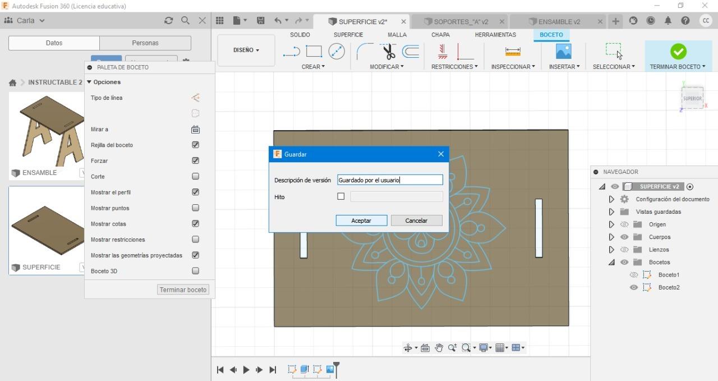Screen dimensions: 718x381
Task: Expand the Origen folder in browser
Action: click(611, 224)
